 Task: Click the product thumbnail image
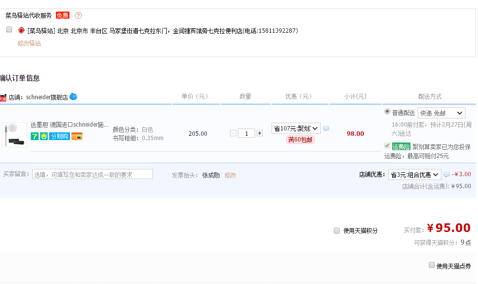point(14,135)
